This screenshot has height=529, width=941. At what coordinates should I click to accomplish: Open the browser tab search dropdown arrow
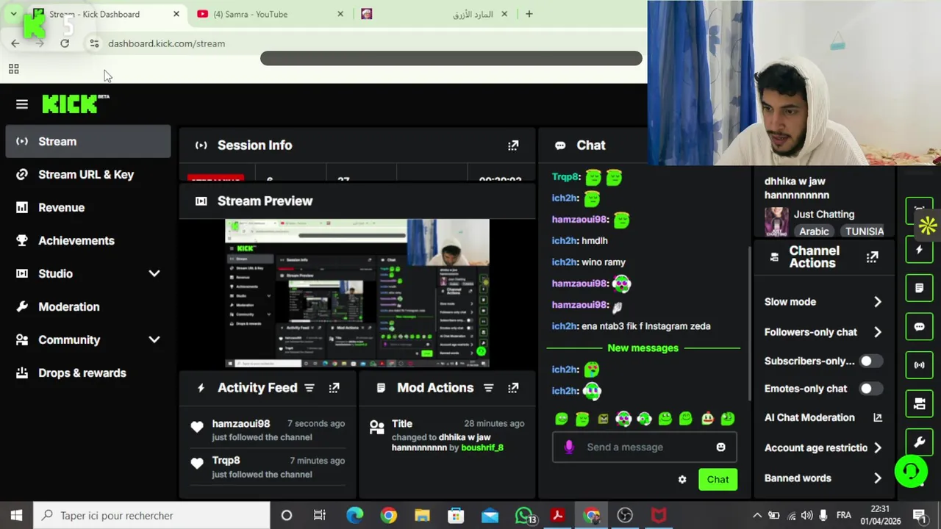click(13, 14)
